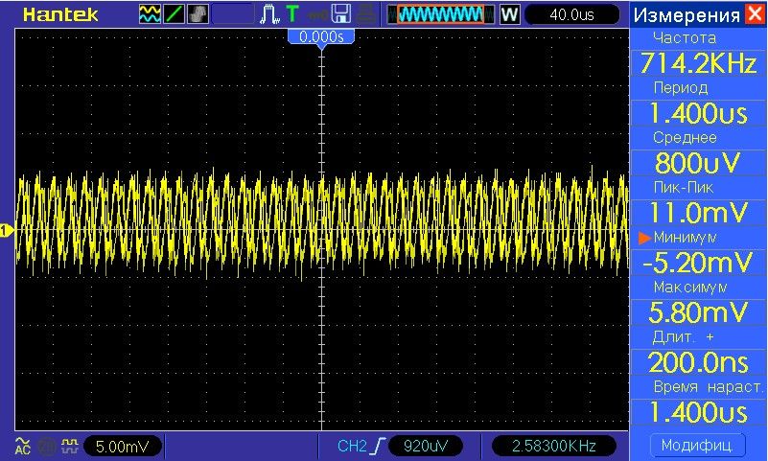This screenshot has height=461, width=768.
Task: Select the Среднее measurement label
Action: pyautogui.click(x=685, y=138)
